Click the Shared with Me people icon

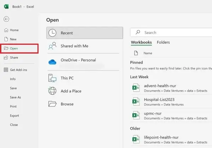coord(52,46)
